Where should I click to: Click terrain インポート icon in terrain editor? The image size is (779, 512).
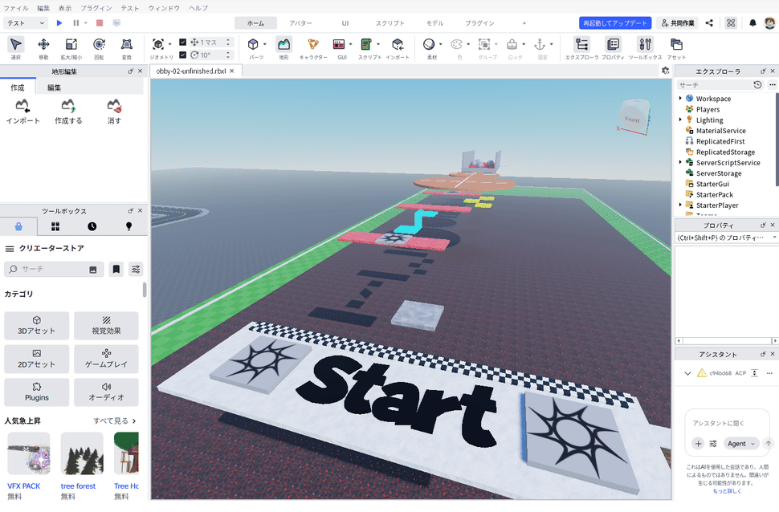[x=22, y=106]
